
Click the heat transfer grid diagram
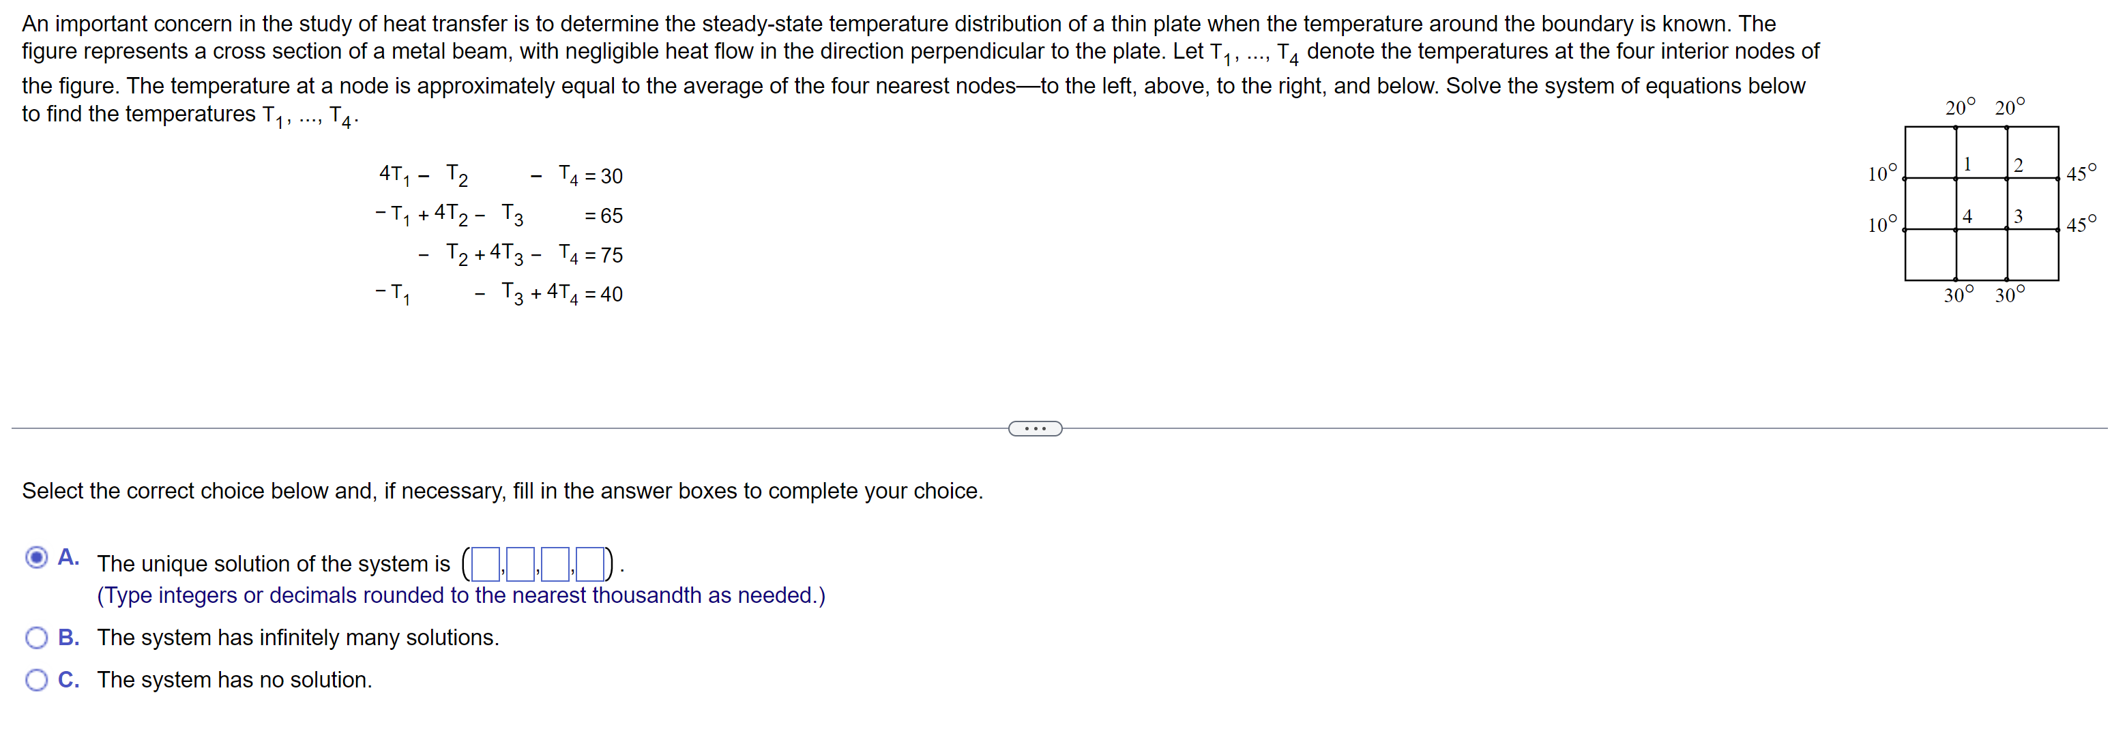(1982, 203)
